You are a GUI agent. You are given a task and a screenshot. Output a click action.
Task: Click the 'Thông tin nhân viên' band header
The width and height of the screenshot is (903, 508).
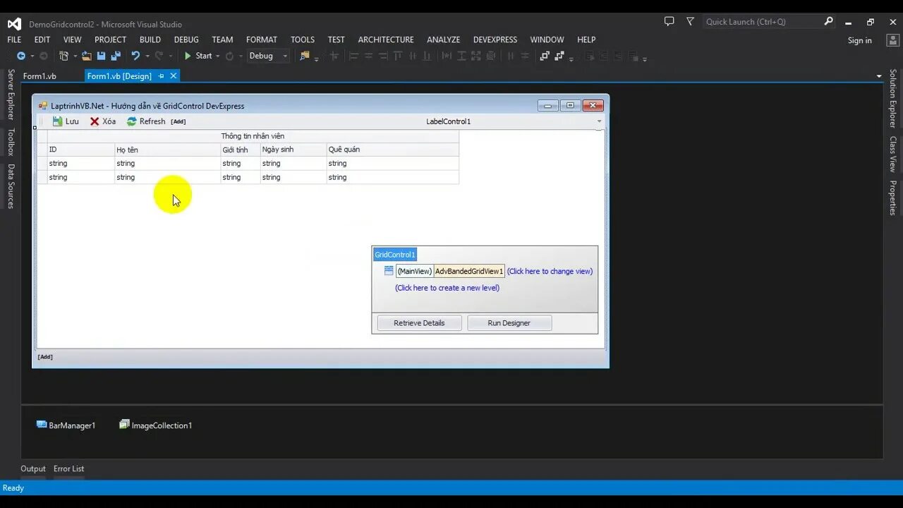[x=253, y=136]
